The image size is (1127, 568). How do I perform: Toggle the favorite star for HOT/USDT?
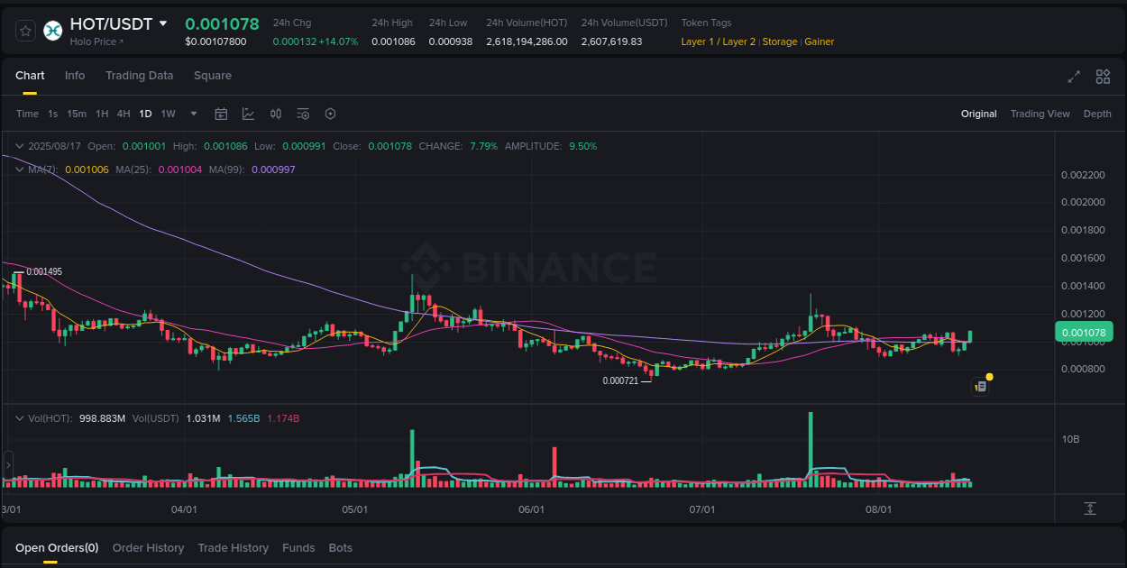(24, 30)
